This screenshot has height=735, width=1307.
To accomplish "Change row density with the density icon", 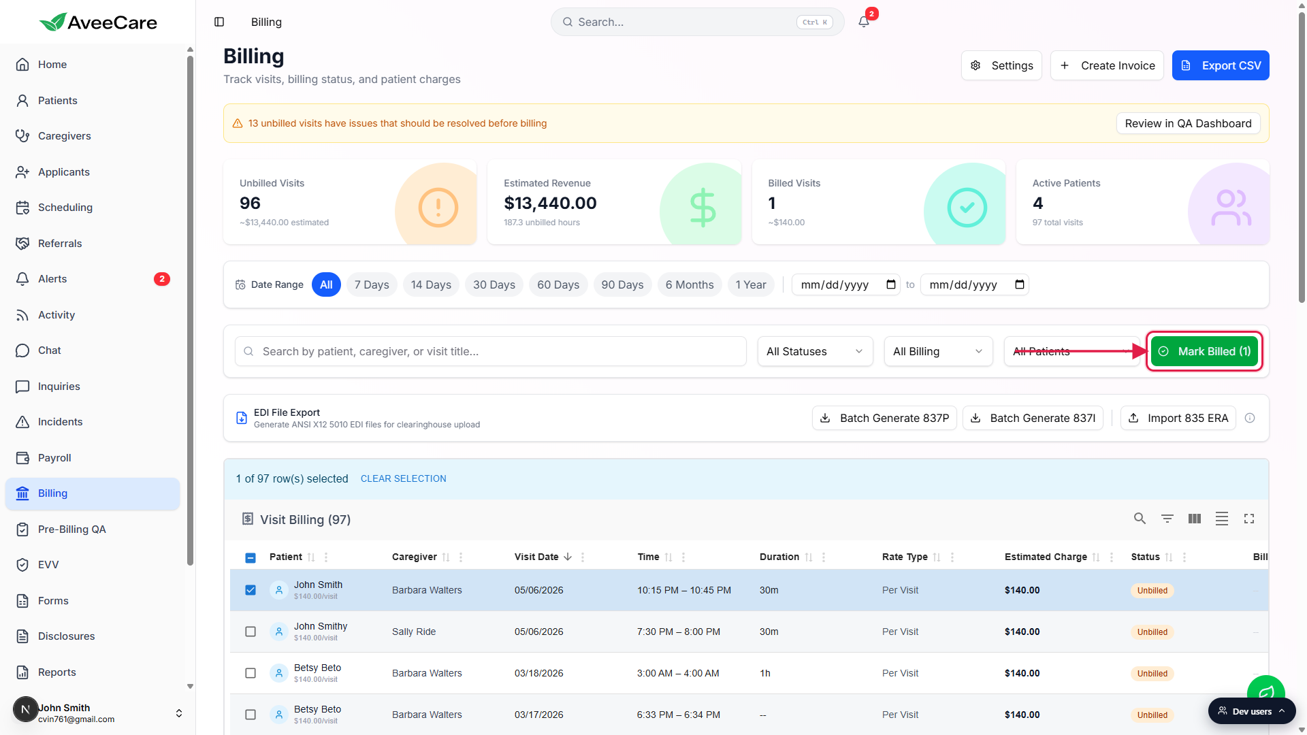I will click(x=1222, y=519).
